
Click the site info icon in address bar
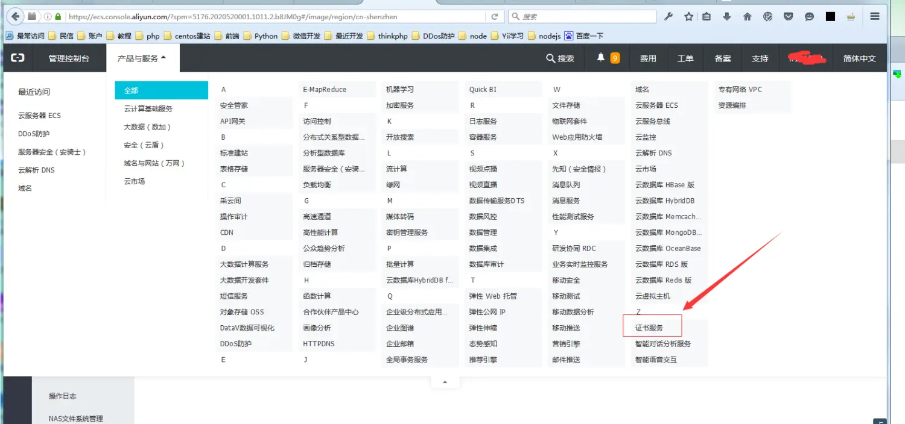(x=48, y=17)
